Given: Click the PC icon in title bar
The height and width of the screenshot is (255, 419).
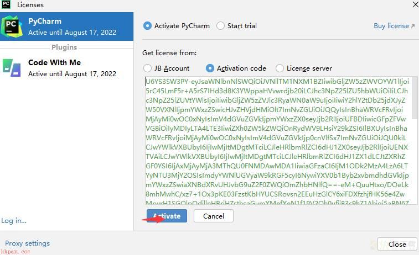Looking at the screenshot, I should 6,4.
